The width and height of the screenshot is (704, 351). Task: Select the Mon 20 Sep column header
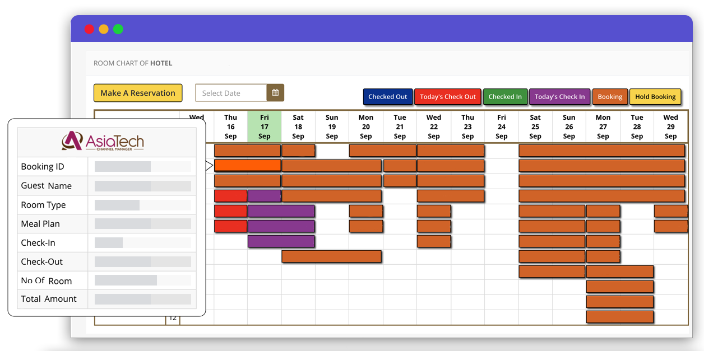[366, 127]
